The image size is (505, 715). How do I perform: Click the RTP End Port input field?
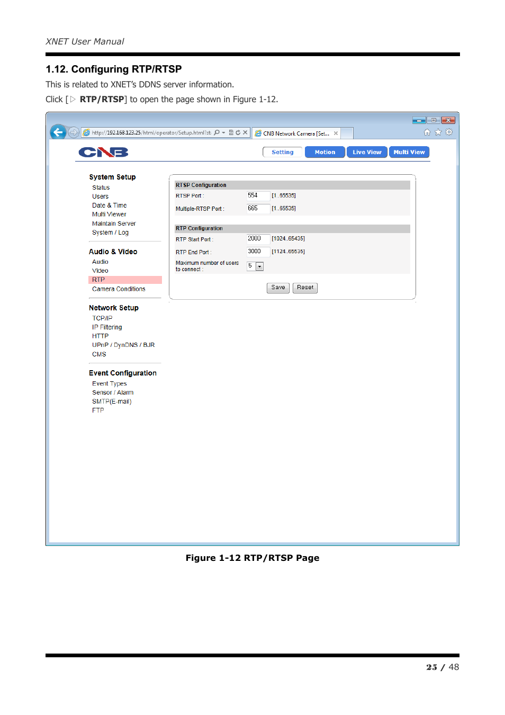tap(258, 252)
